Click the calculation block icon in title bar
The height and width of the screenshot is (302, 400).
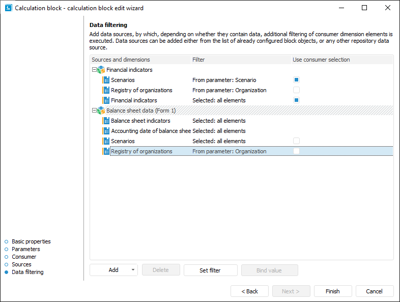pos(8,8)
